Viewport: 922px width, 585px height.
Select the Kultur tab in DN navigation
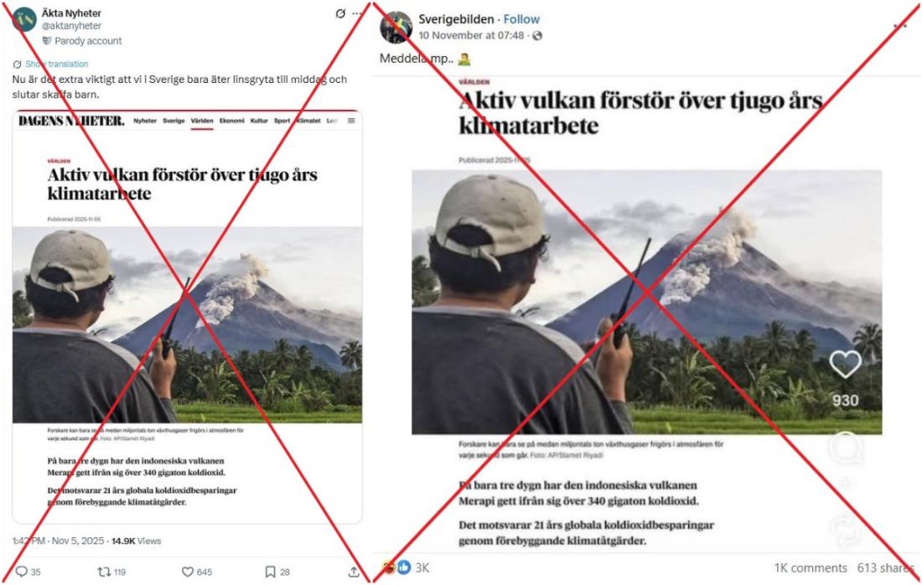point(259,121)
